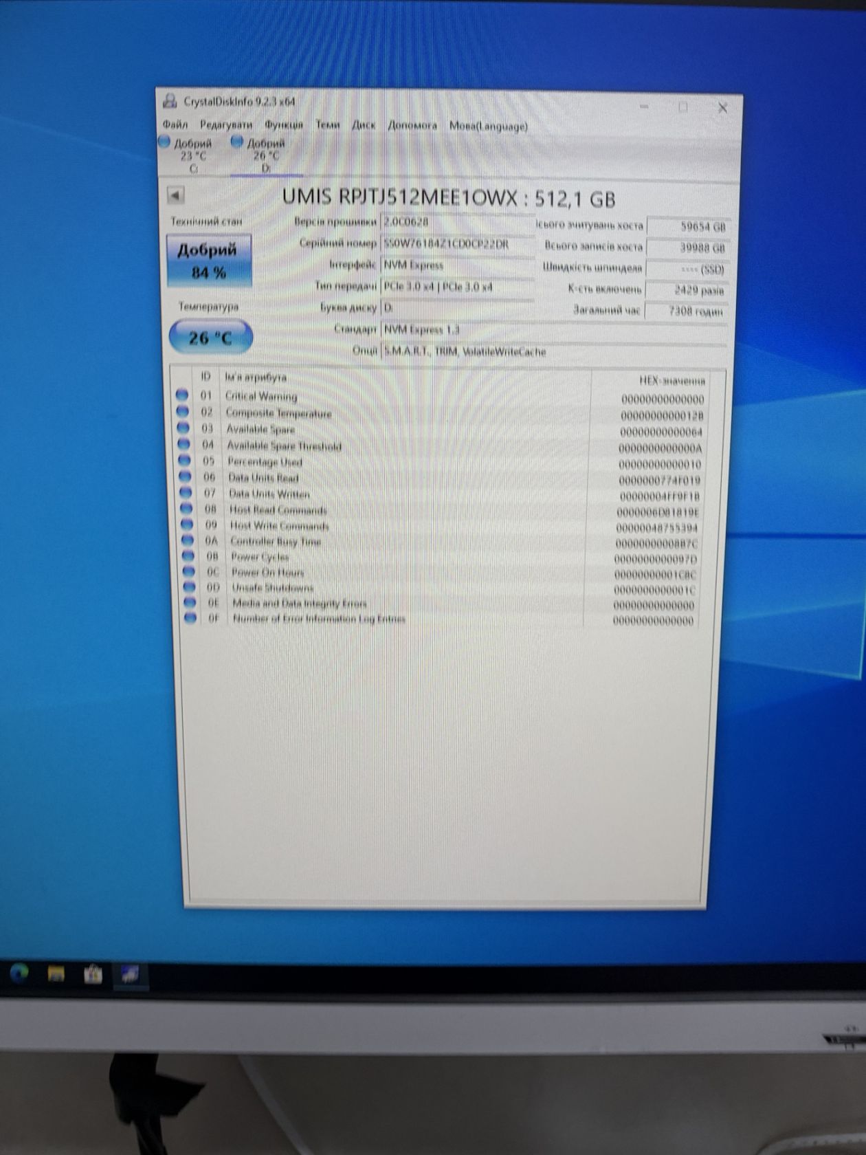Open the Допомога menu

pyautogui.click(x=412, y=125)
